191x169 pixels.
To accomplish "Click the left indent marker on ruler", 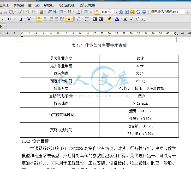I will coord(22,34).
